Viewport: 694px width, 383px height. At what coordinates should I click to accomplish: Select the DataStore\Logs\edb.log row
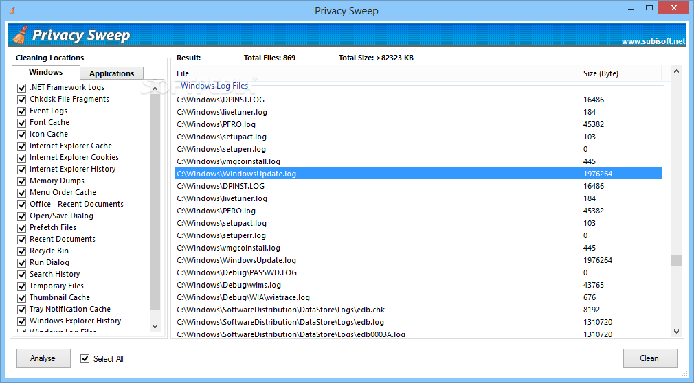pos(418,322)
